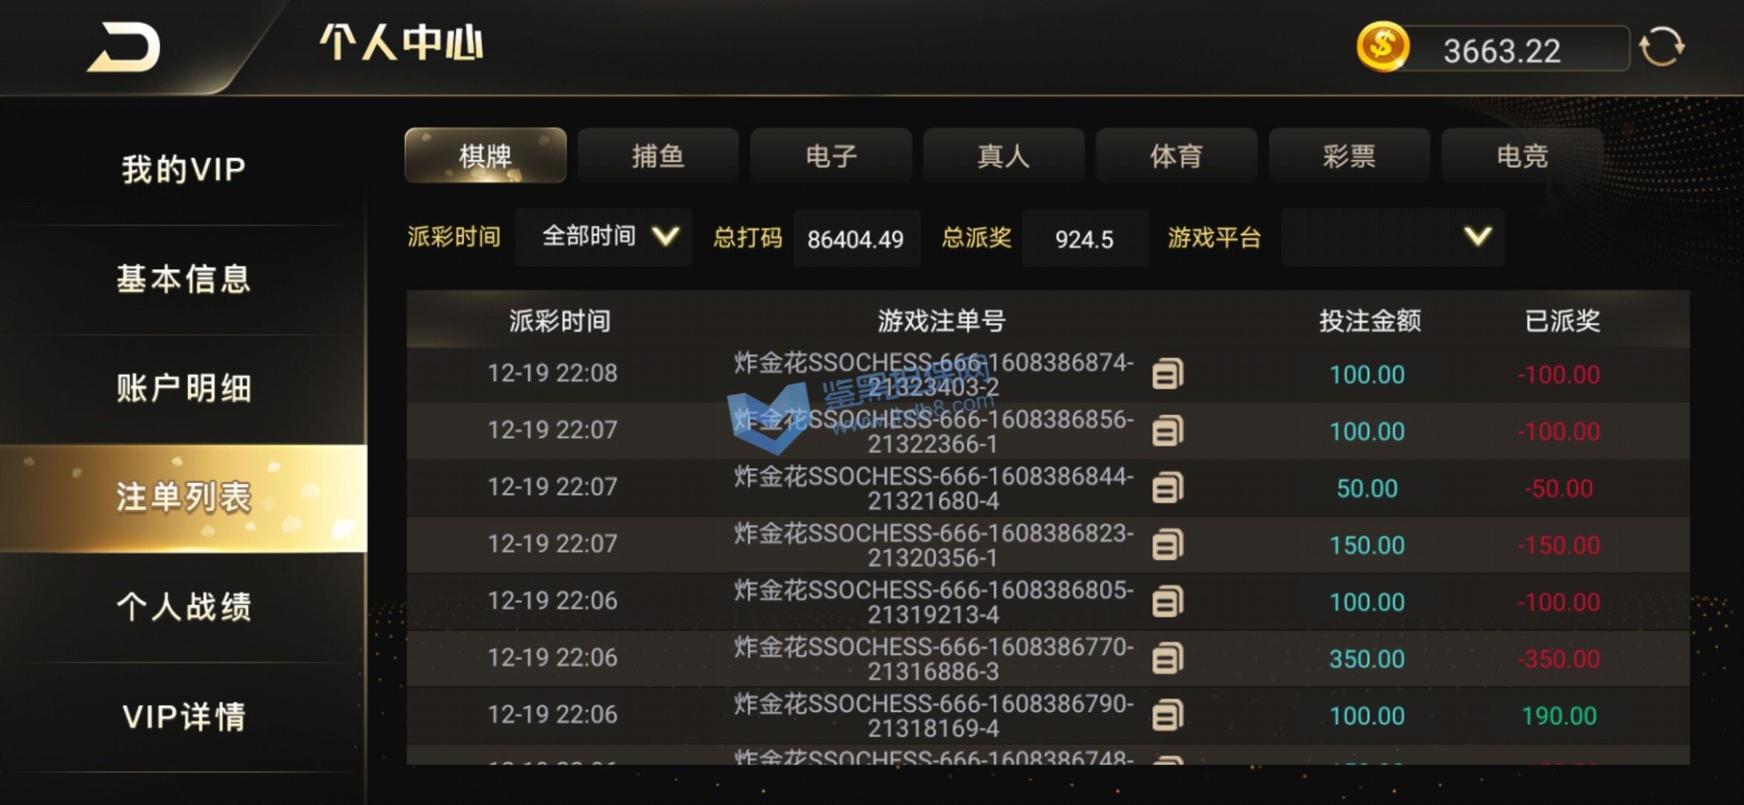This screenshot has height=805, width=1744.
Task: Switch to the 电子 tab
Action: click(x=831, y=156)
